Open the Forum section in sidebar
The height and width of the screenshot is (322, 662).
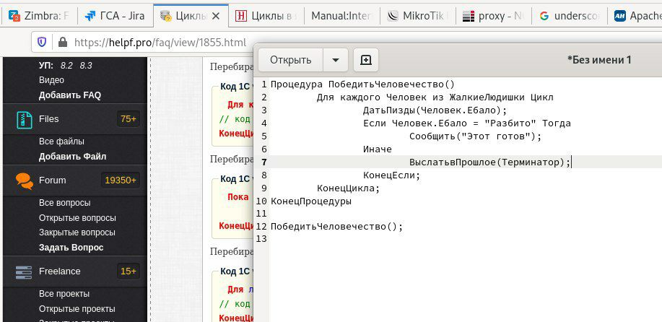[53, 180]
